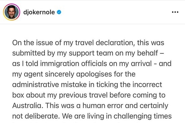Click 'administrative mistake' in the post text
The width and height of the screenshot is (185, 123).
50,84
